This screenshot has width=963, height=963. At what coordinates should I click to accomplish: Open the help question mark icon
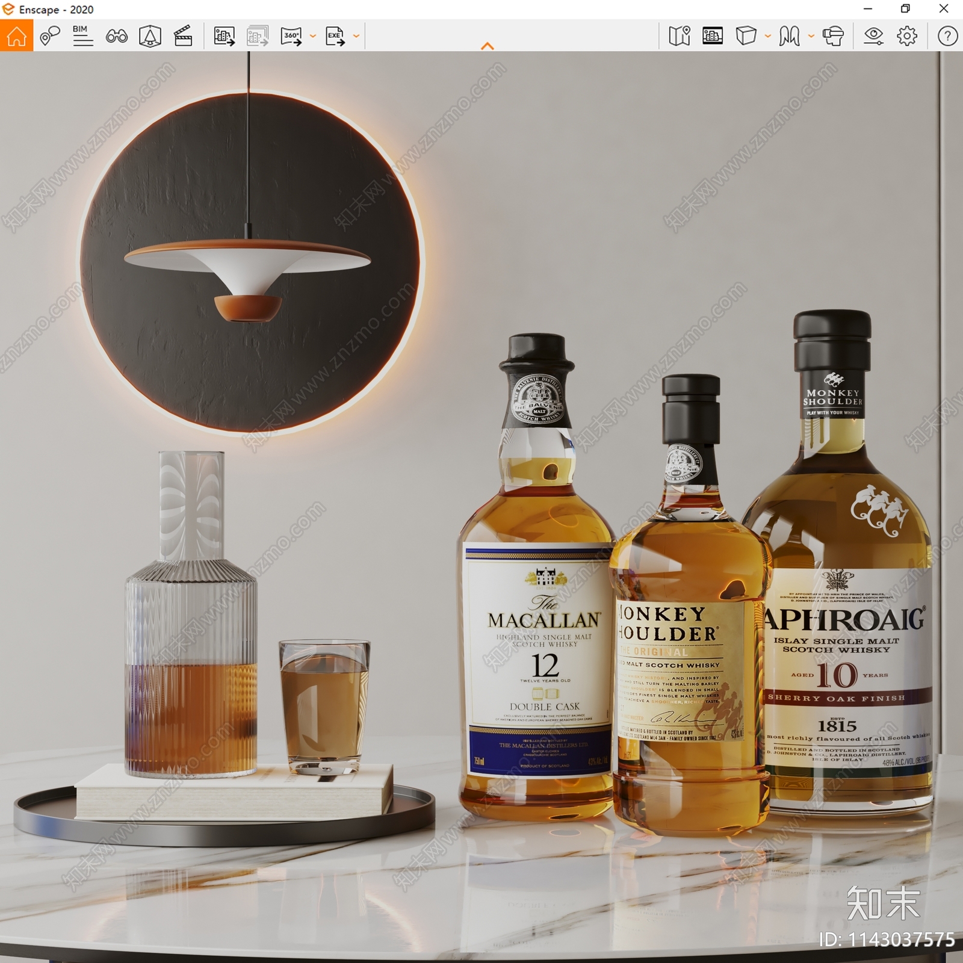(x=947, y=36)
